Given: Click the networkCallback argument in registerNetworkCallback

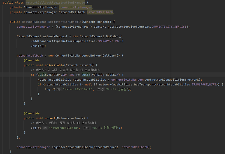Looking at the screenshot, I should (135, 147).
